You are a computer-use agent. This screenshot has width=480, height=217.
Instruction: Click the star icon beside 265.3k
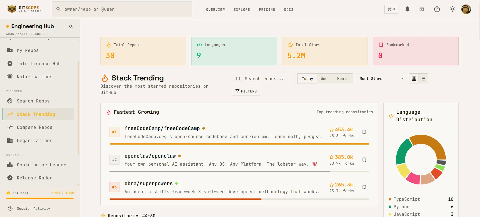(332, 185)
